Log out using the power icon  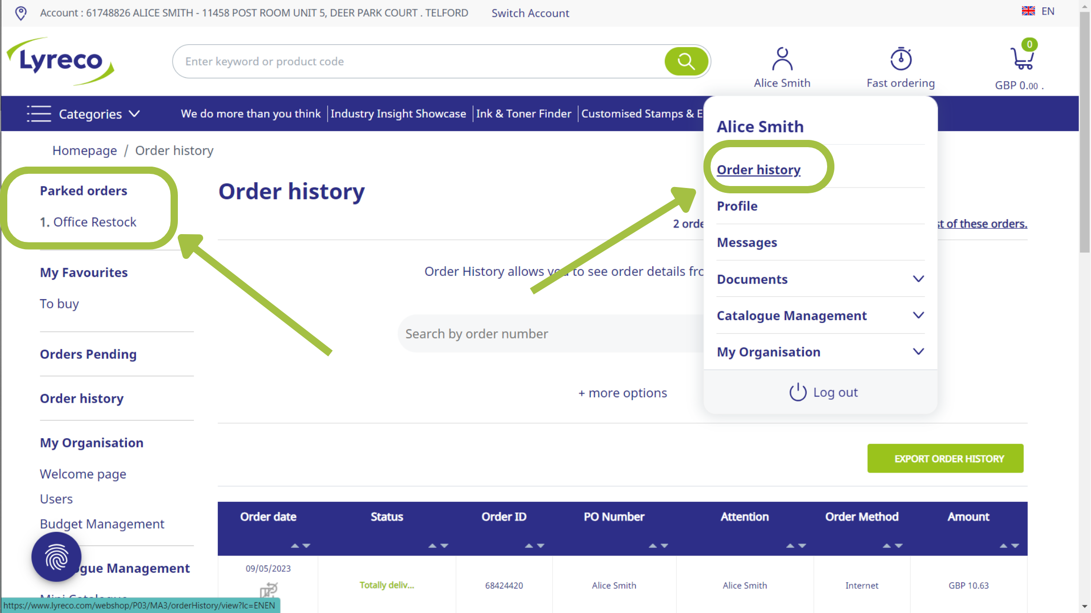click(x=797, y=392)
